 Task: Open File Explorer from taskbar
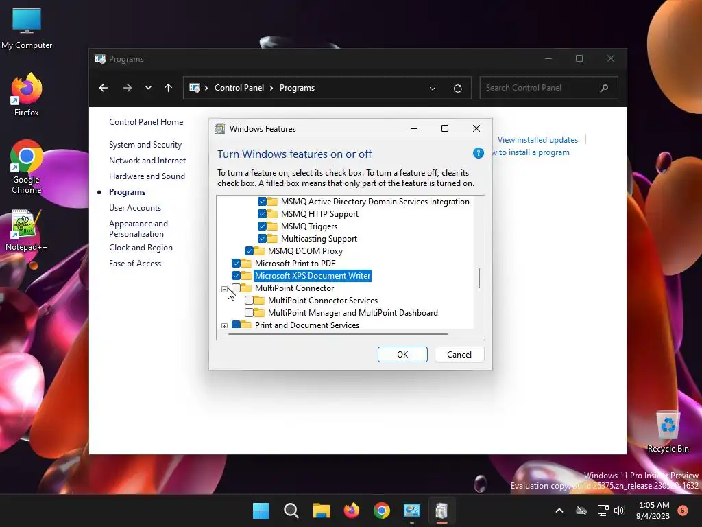(x=321, y=511)
